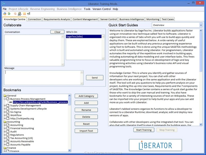Screen dimensions: 206x155
Task: Switch to the Content Management tab
Action: point(85,19)
